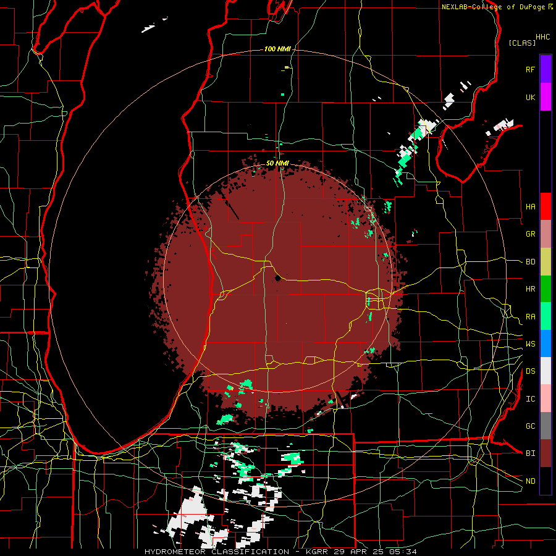
Task: Click the HYDROMETEOR CLASSIFICATION KGRR timestamp caption
Action: pos(280,552)
